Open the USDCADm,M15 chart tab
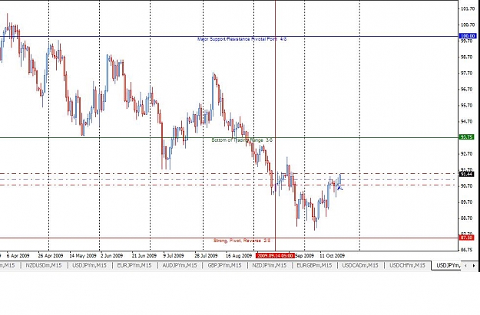The height and width of the screenshot is (315, 480). pyautogui.click(x=360, y=265)
